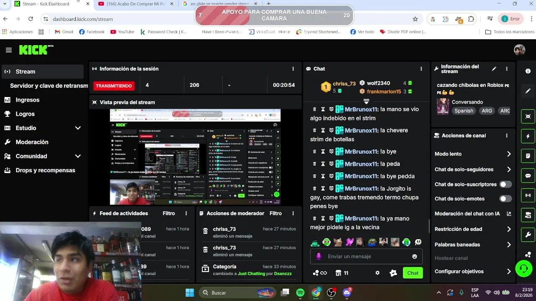Open Modo lento settings chevron
Image resolution: width=536 pixels, height=301 pixels.
pos(509,154)
